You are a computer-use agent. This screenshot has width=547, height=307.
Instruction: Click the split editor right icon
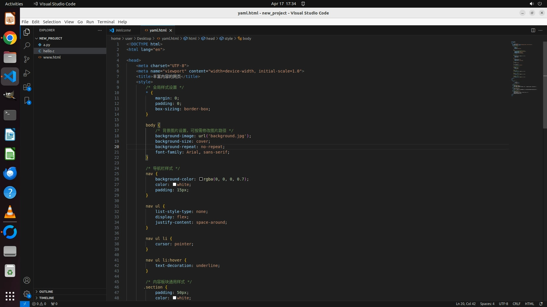click(533, 30)
